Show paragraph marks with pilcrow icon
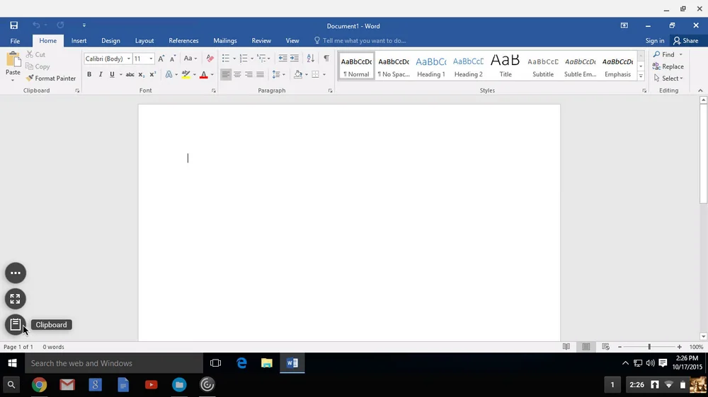Screen dimensions: 708x397 point(326,58)
